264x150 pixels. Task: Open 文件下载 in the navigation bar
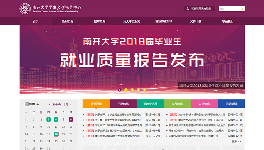196,21
